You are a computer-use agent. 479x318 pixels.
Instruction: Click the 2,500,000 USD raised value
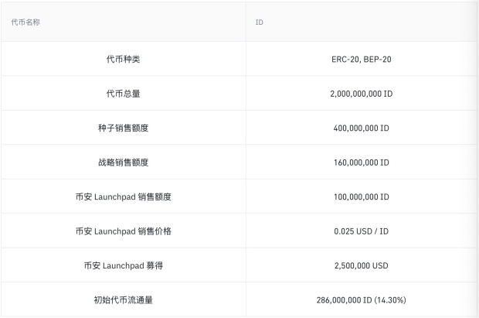coord(362,265)
